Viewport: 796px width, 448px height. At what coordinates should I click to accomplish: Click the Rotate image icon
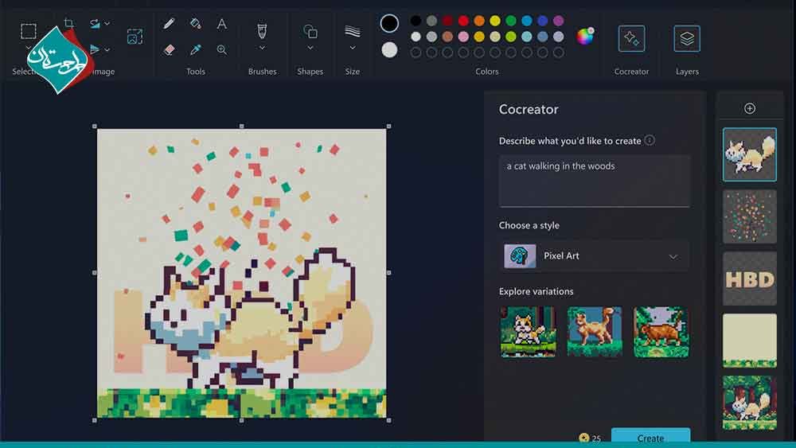[x=95, y=23]
